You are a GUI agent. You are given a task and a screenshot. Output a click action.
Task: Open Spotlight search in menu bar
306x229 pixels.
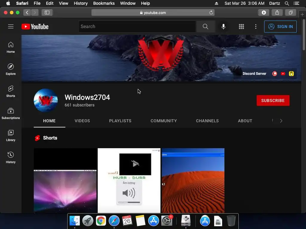(287, 3)
